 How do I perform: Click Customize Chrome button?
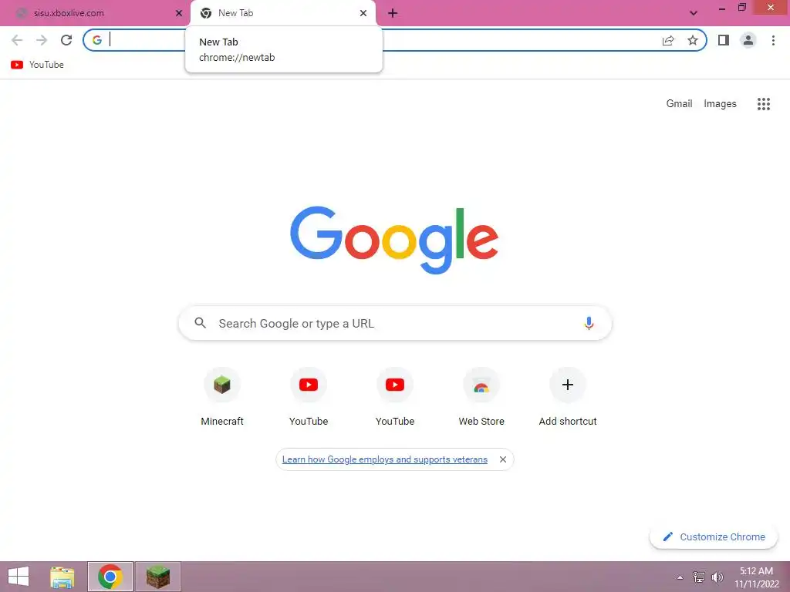click(x=714, y=537)
